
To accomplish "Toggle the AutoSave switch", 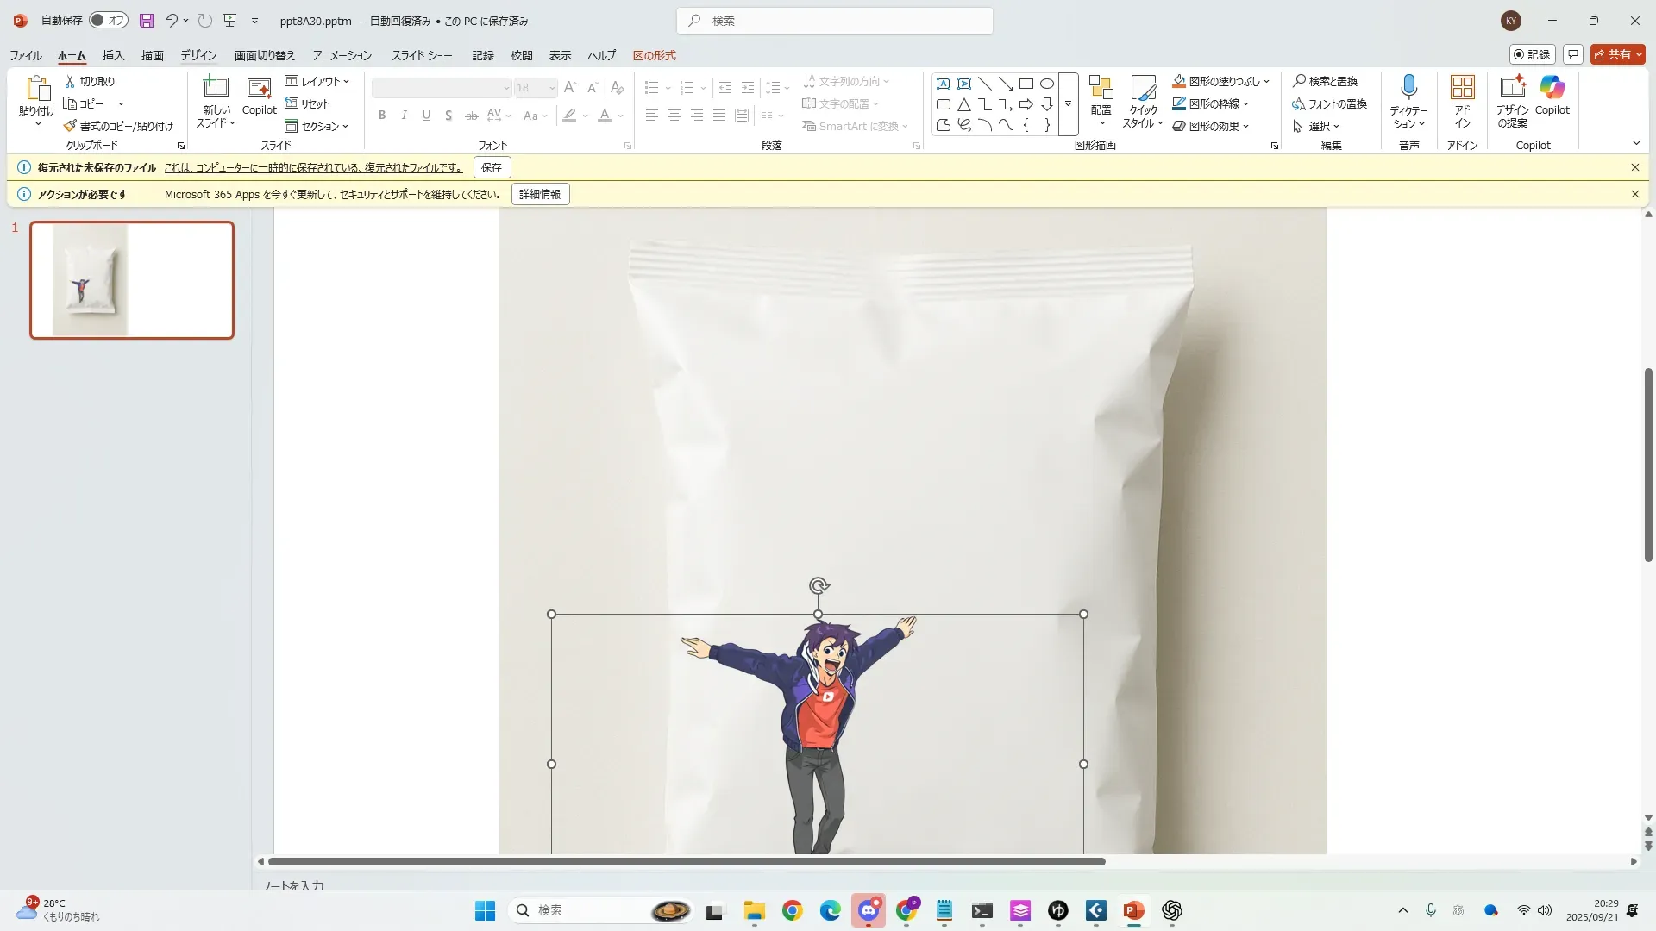I will click(109, 21).
